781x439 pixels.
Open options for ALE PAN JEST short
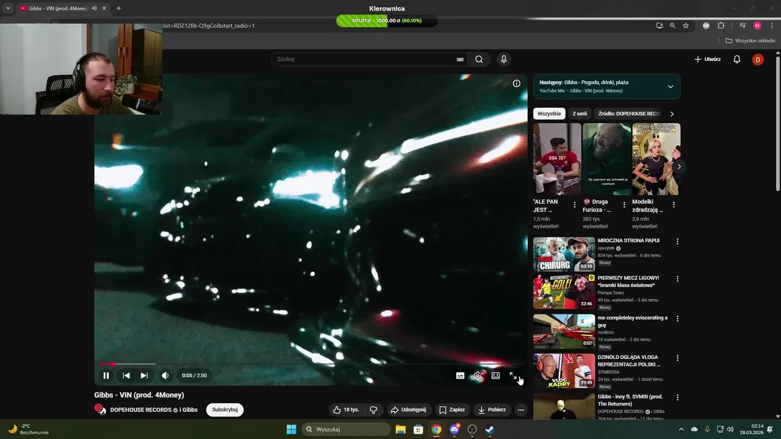coord(575,205)
